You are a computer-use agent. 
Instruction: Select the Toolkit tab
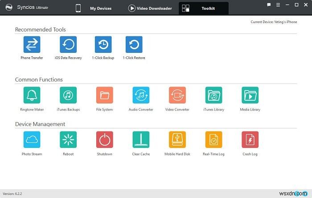click(x=204, y=8)
